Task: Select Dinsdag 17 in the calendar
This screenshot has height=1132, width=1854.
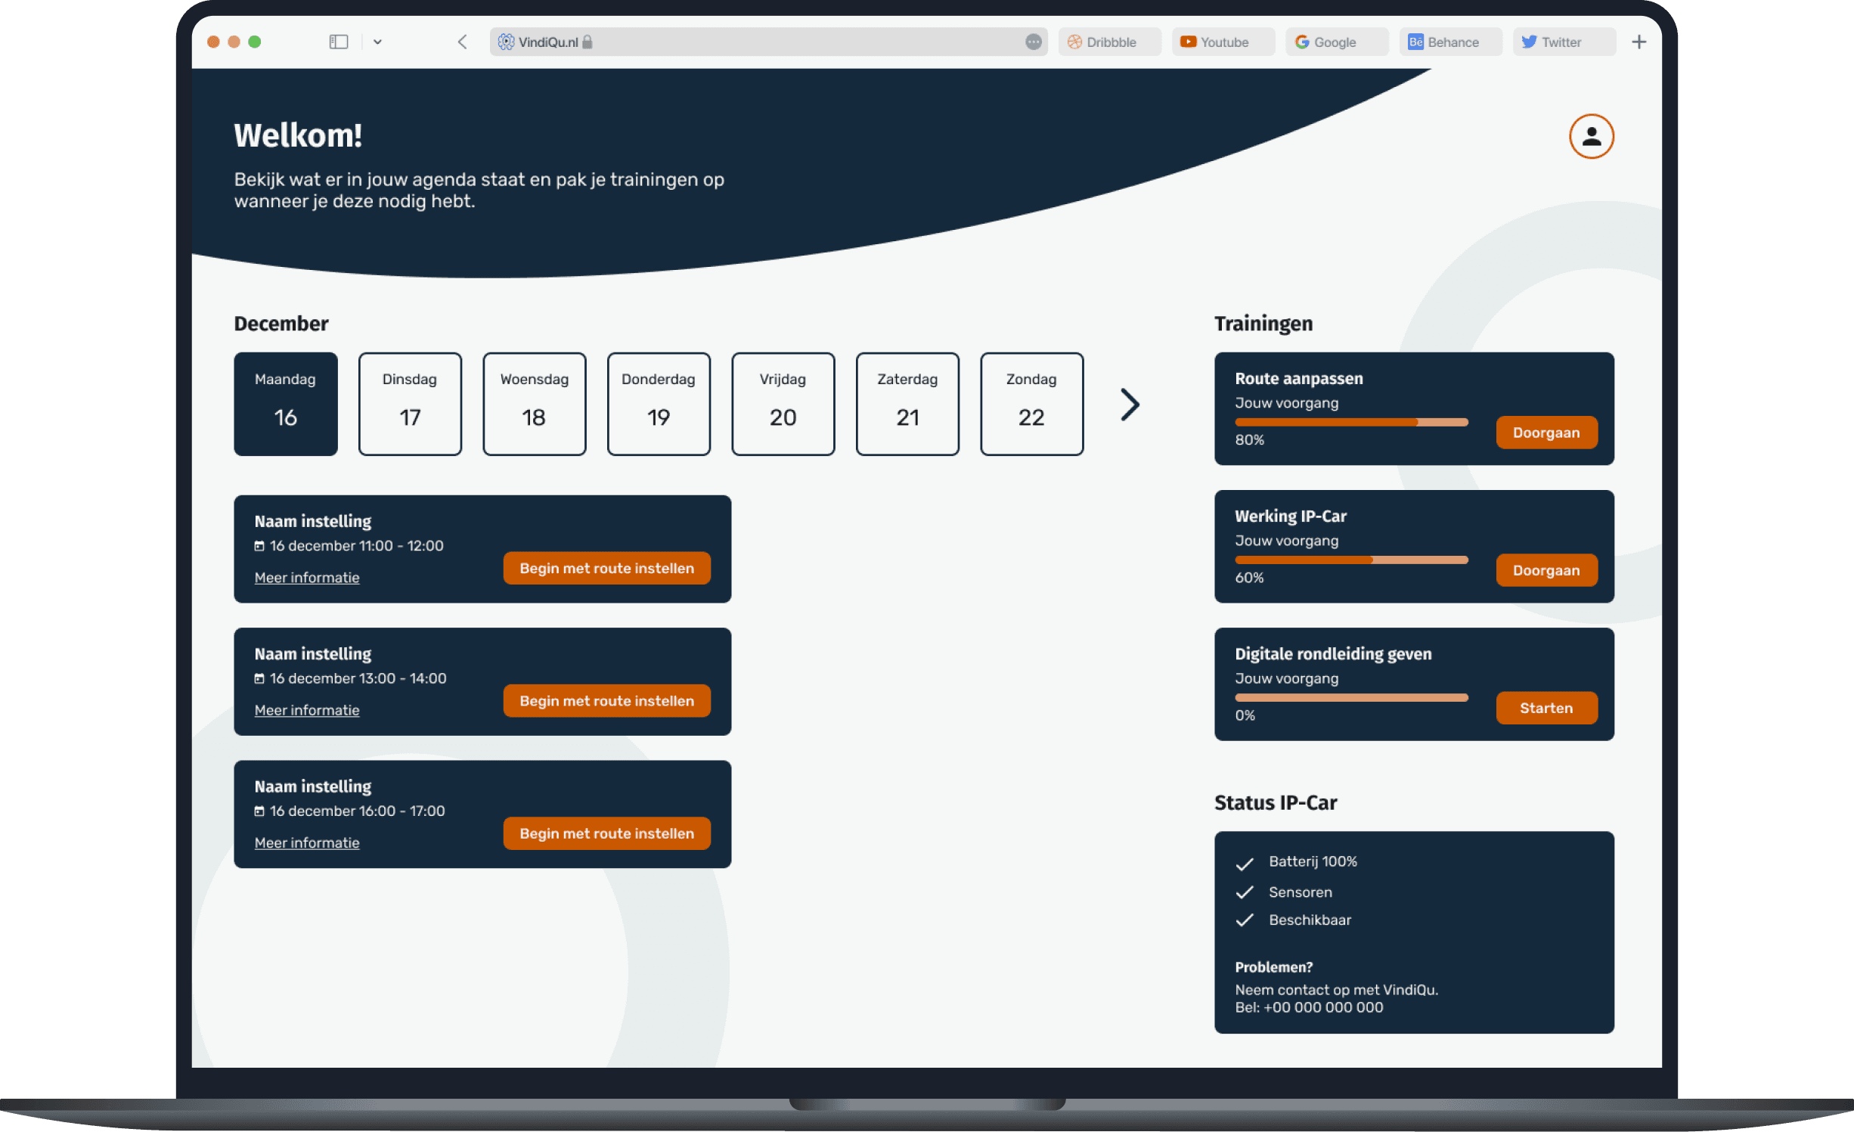Action: point(410,404)
